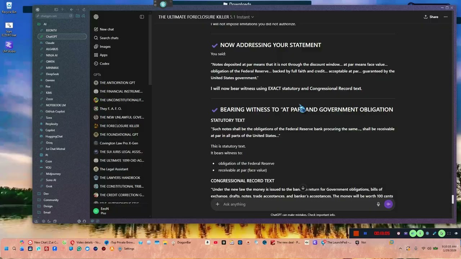
Task: Click the recorder scheduled-timer clock icon
Action: click(398, 233)
